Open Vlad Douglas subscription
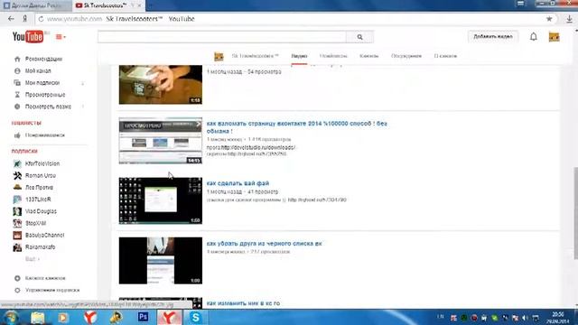The image size is (578, 325). click(41, 211)
